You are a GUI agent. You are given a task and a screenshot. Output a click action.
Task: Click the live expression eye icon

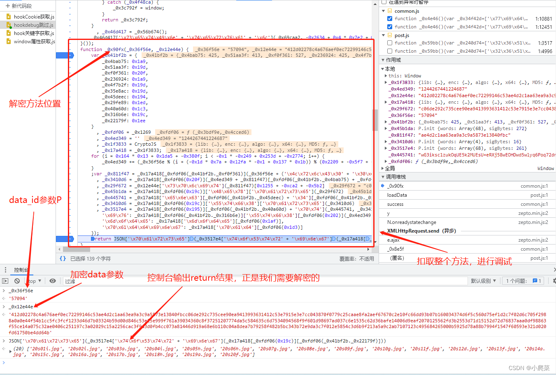(x=53, y=281)
